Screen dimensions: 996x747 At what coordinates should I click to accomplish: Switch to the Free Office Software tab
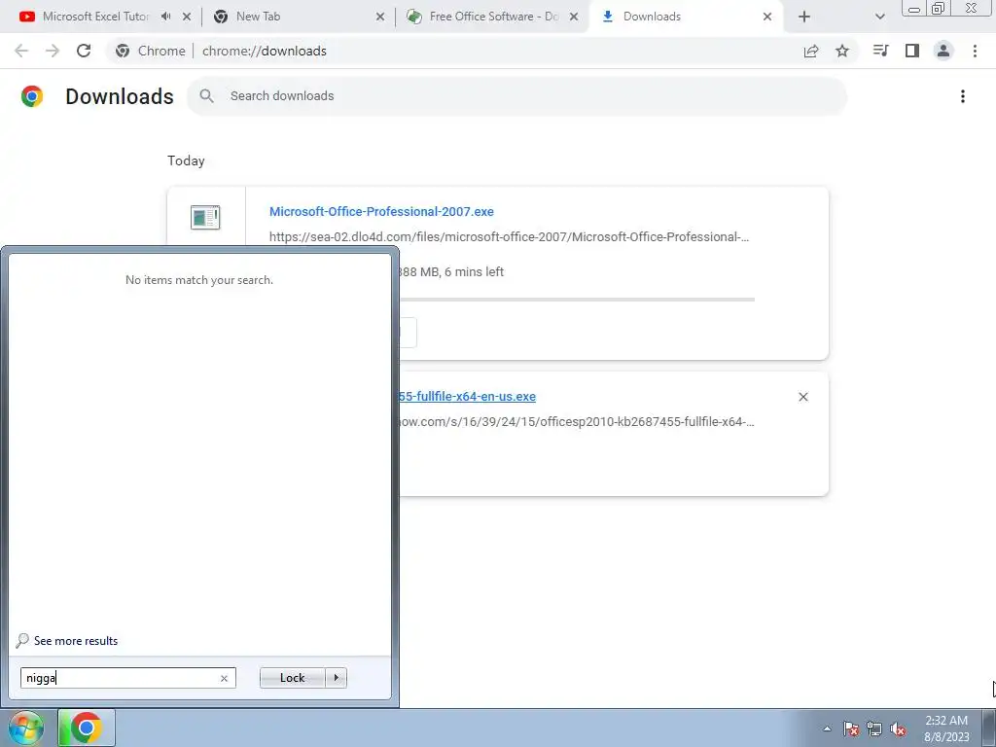coord(493,17)
